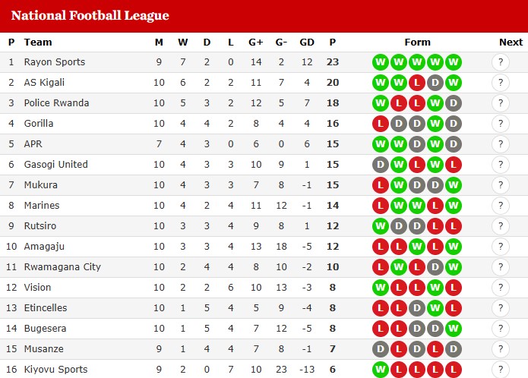Click the National Football League title
Image resolution: width=528 pixels, height=378 pixels.
(90, 15)
